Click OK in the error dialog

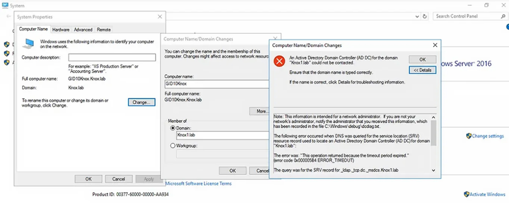pos(423,60)
